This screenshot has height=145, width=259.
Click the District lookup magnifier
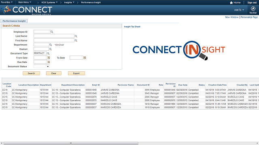(x=51, y=49)
